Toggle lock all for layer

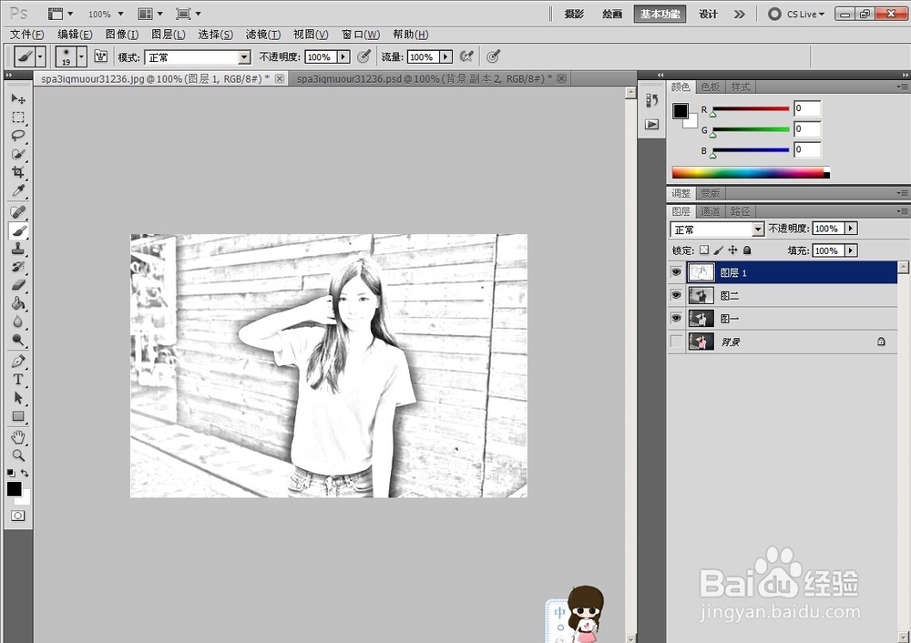(x=747, y=250)
